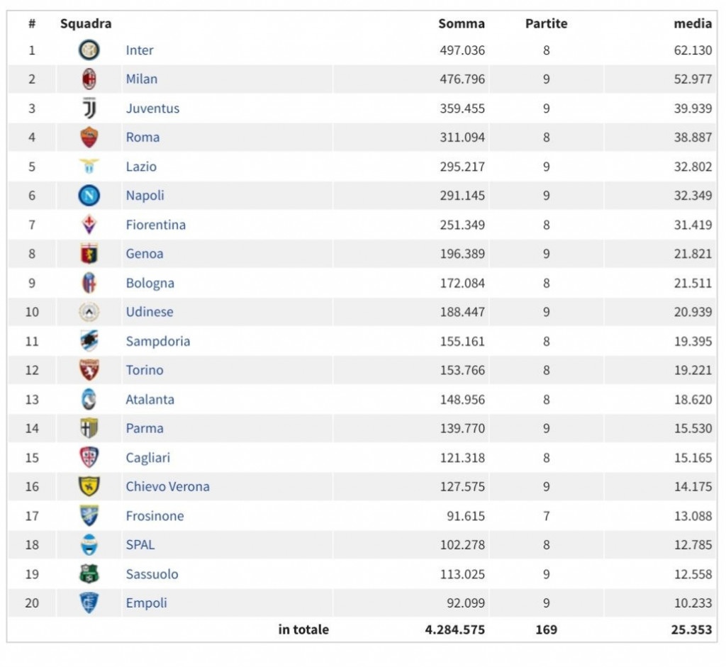Sort by the Squadra column header
This screenshot has width=726, height=667.
click(86, 23)
